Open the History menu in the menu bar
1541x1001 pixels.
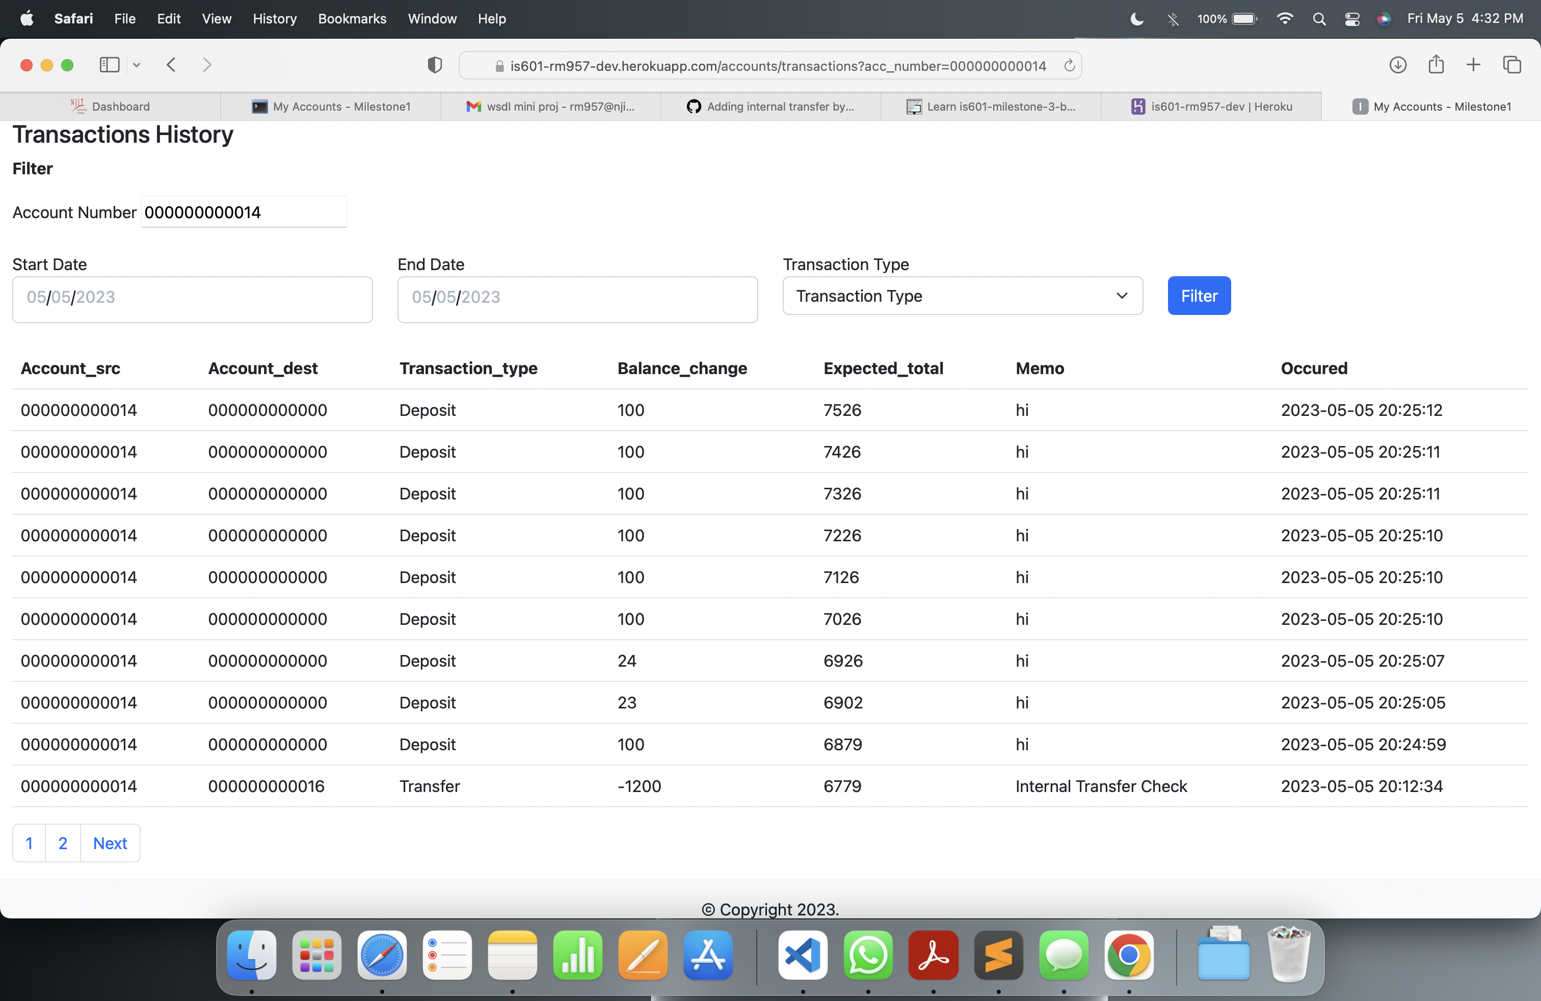coord(275,19)
